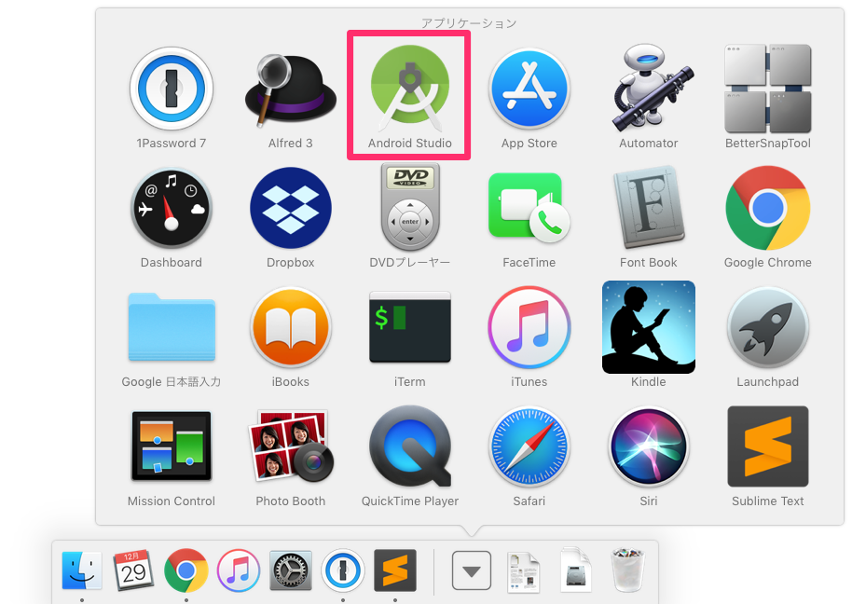Click Chrome icon in the Dock
Viewport: 852px width, 604px height.
point(186,570)
